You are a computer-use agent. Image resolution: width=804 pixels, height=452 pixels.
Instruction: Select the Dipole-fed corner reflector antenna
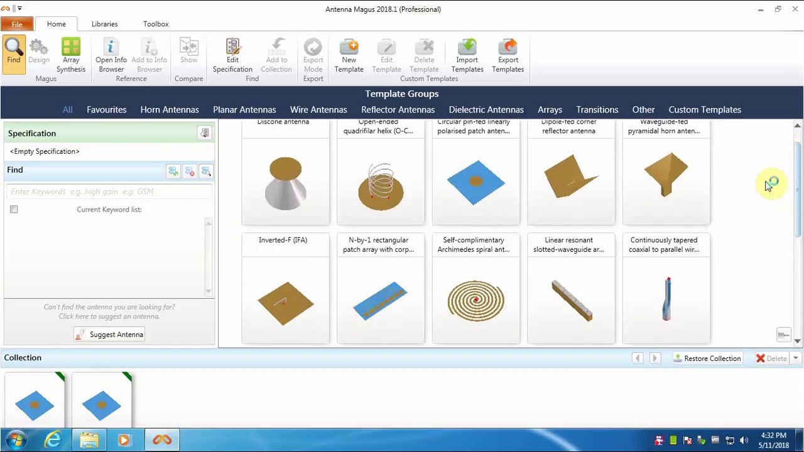[x=571, y=172]
